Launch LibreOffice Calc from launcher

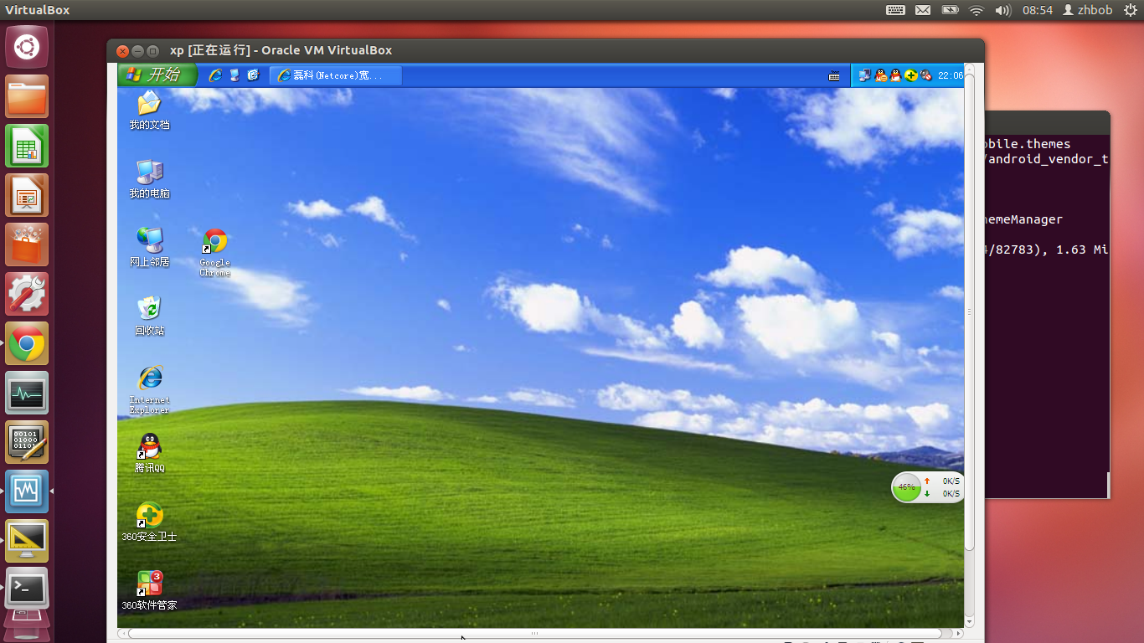coord(27,146)
